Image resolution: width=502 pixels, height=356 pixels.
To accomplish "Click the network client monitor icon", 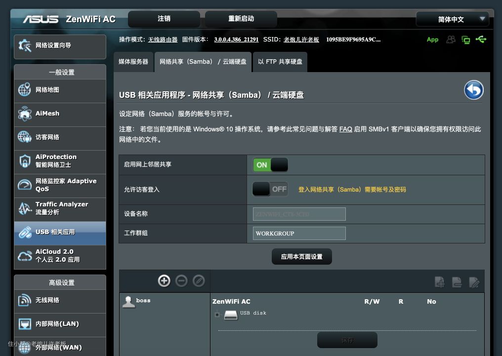I will [465, 40].
